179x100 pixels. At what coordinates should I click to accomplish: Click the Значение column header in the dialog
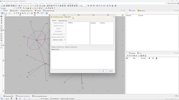coord(102,23)
